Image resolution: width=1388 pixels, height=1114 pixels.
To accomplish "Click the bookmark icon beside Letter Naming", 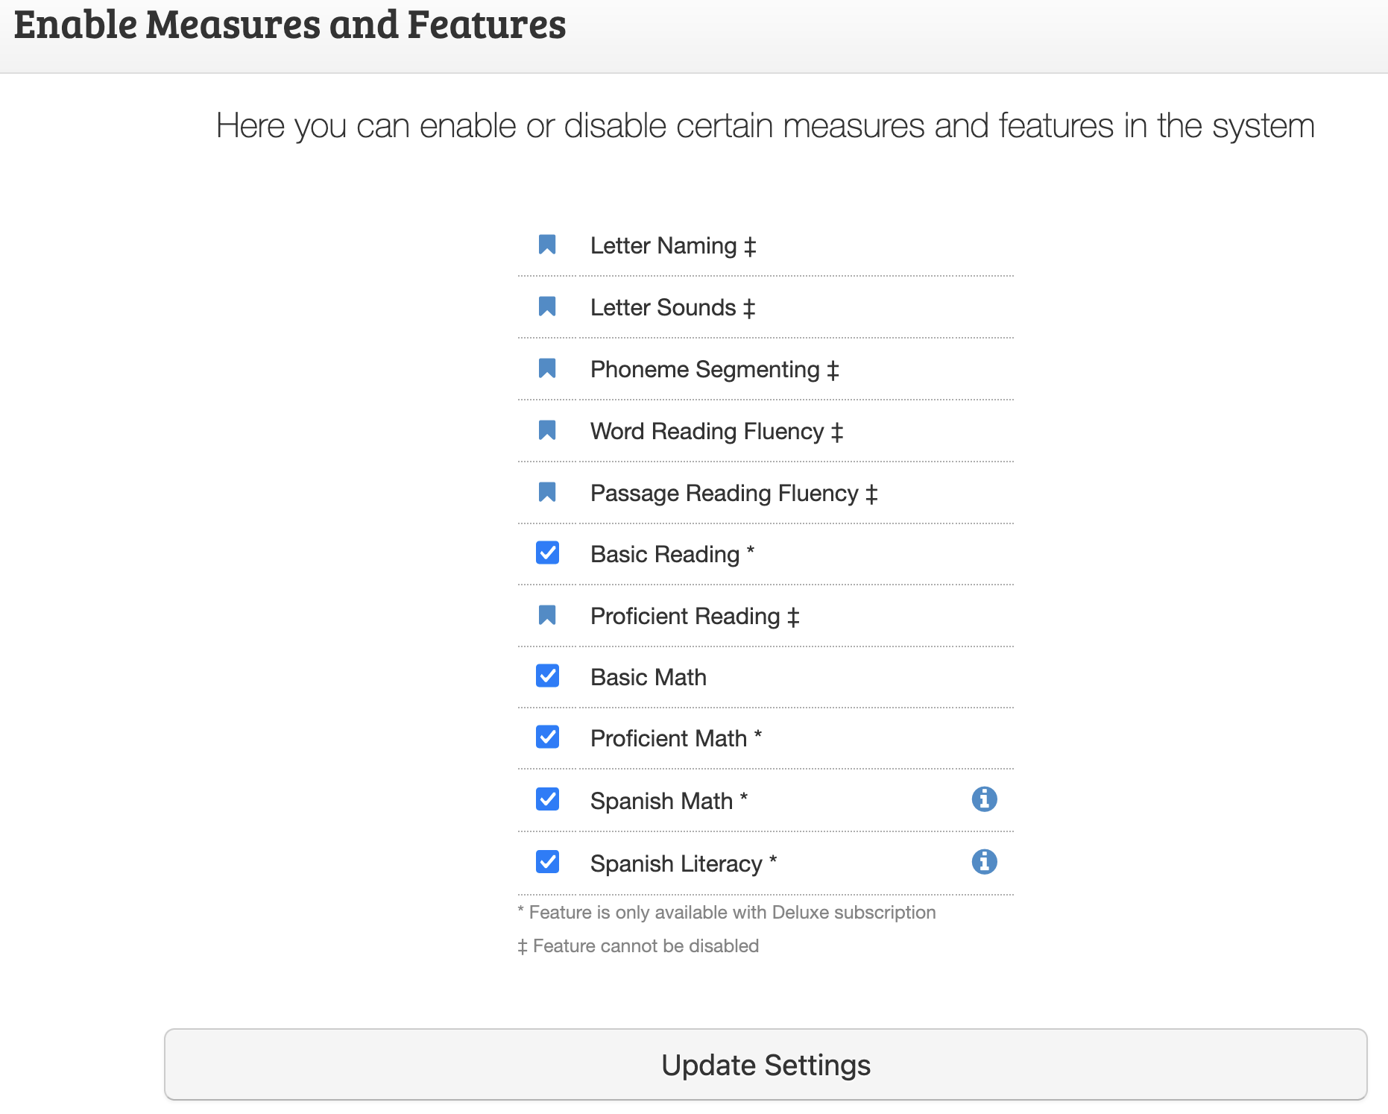I will pyautogui.click(x=547, y=245).
